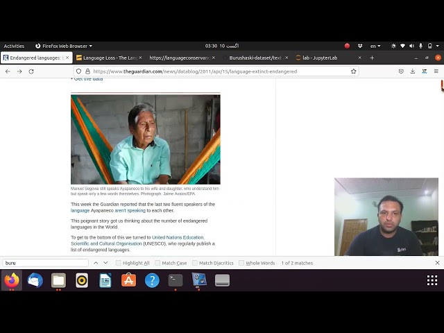Open the Firefox hamburger menu
The height and width of the screenshot is (333, 444).
pos(436,71)
